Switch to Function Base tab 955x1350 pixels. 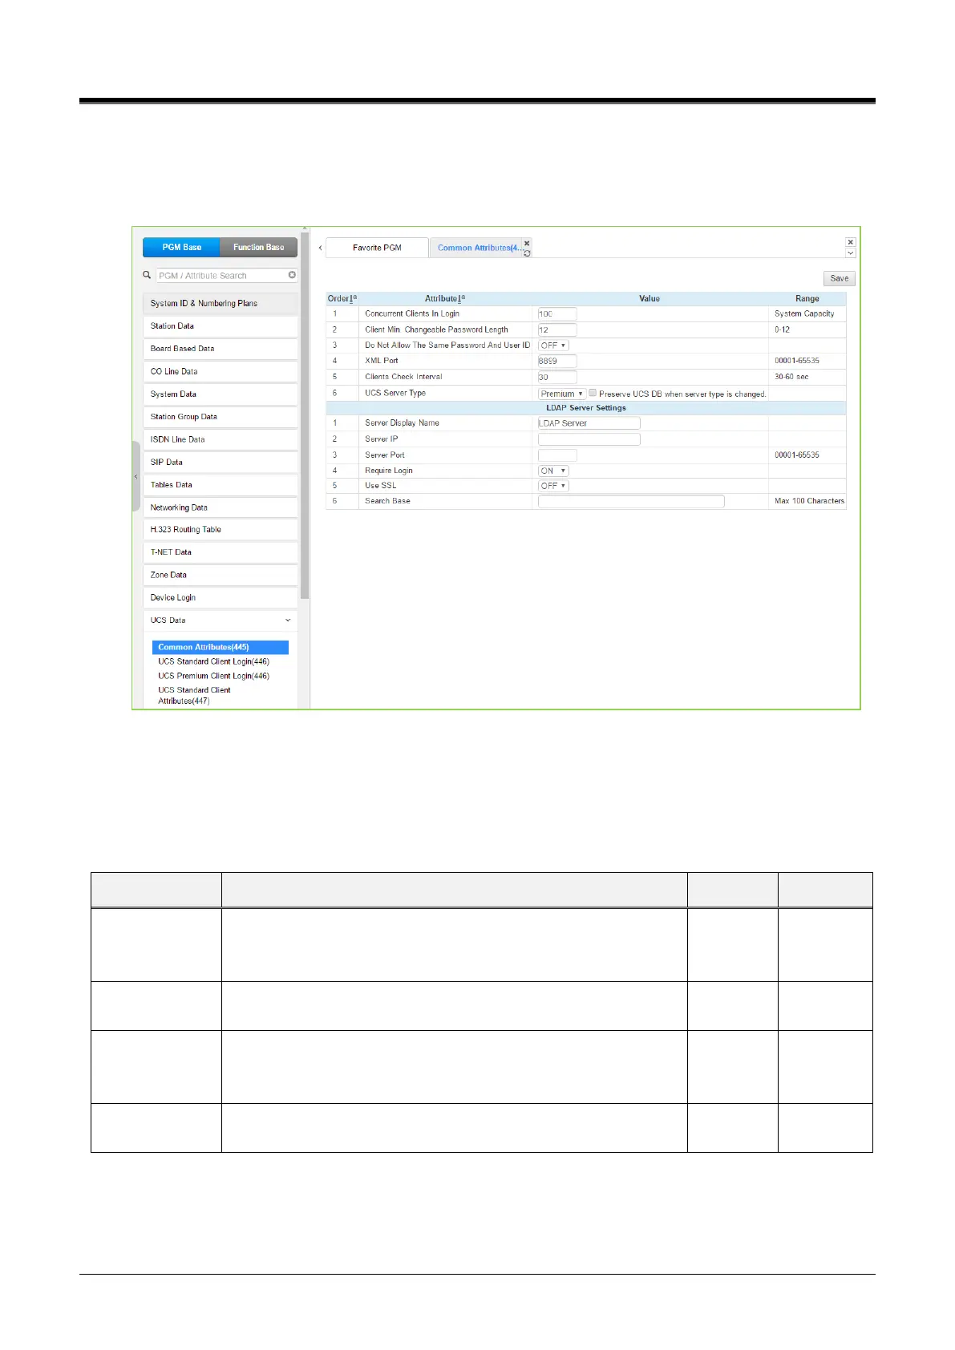(258, 247)
